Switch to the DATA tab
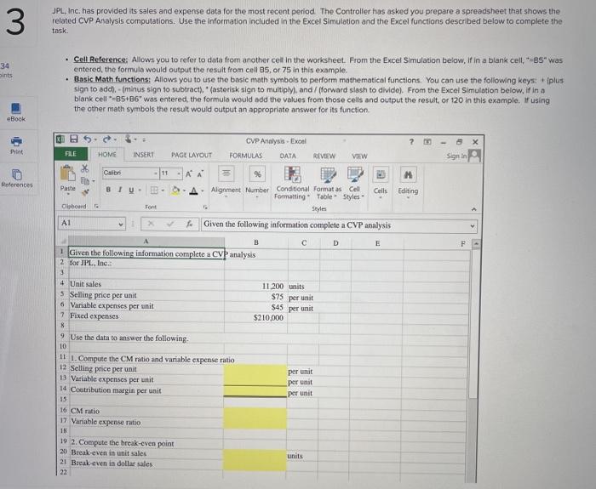The width and height of the screenshot is (596, 489). [x=288, y=156]
